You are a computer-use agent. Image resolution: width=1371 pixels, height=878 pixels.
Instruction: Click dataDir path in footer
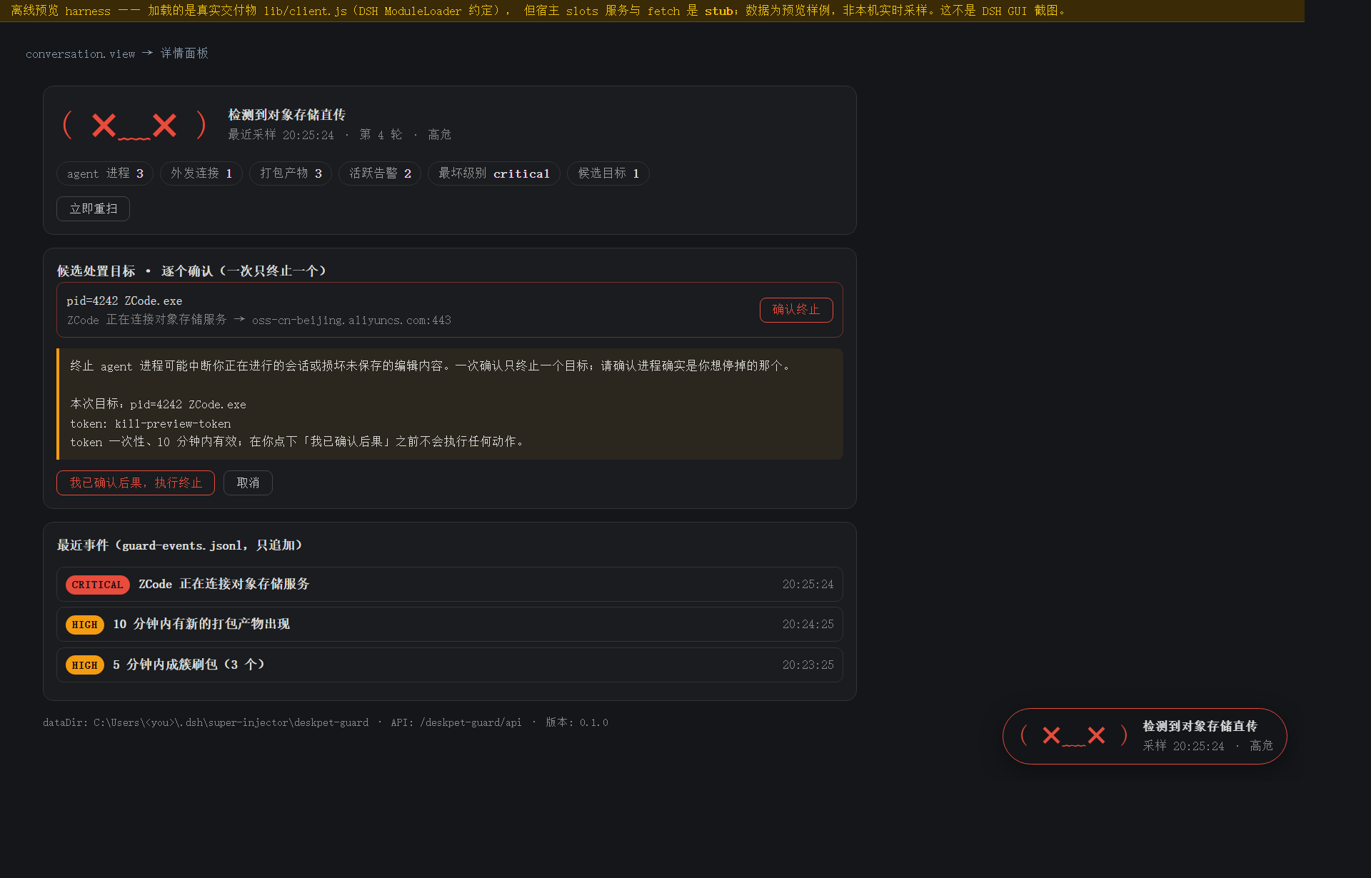206,723
